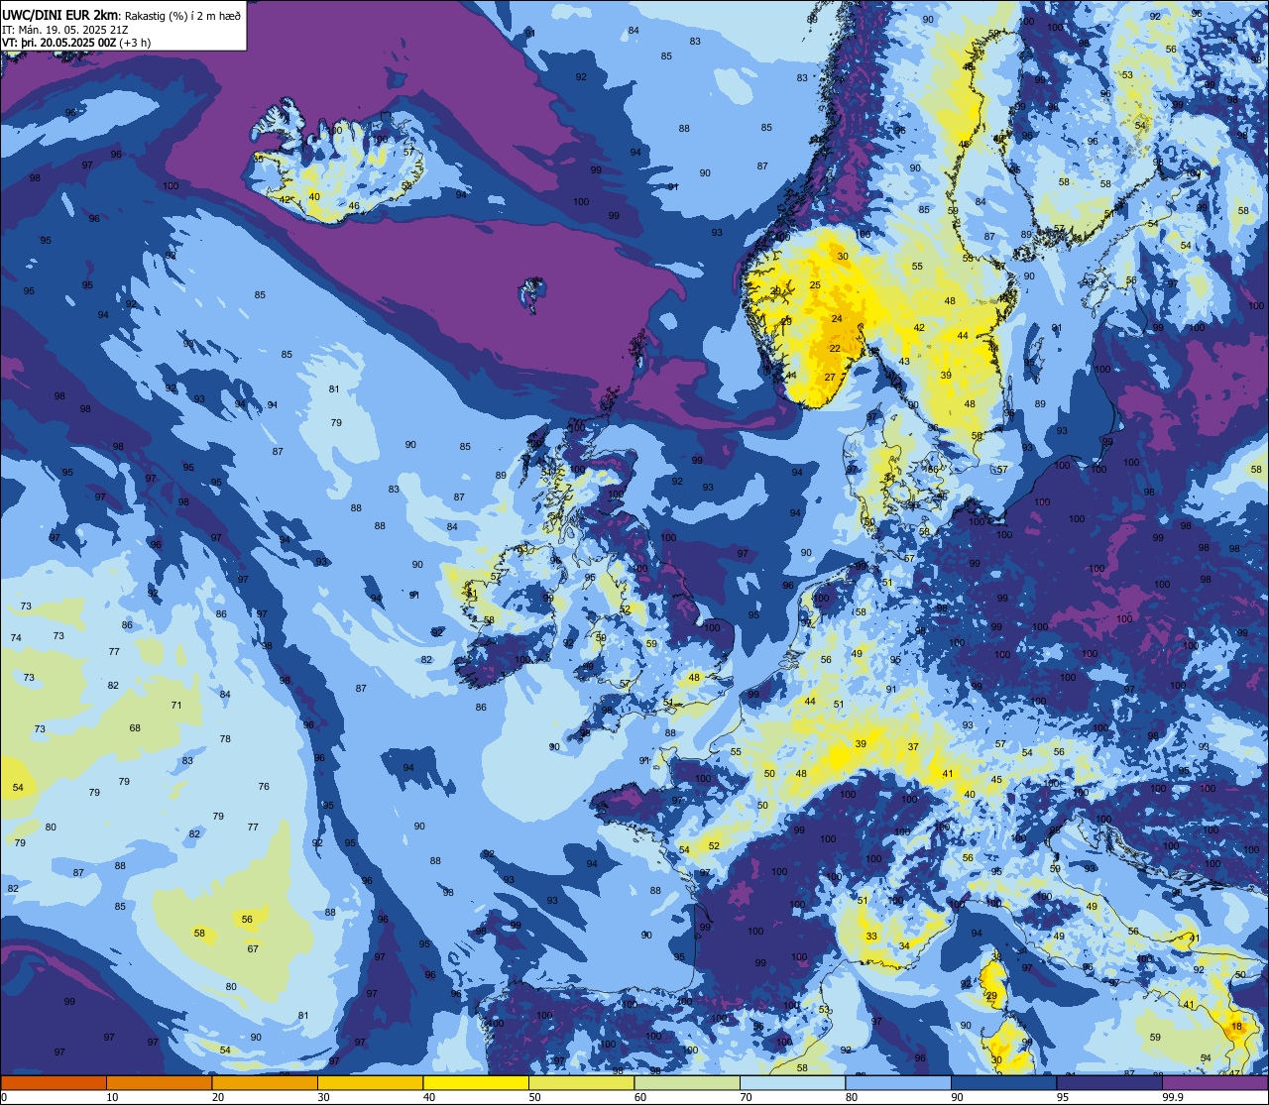Click the humidity value '74' at the left edge
Viewport: 1269px width, 1105px height.
coord(15,638)
